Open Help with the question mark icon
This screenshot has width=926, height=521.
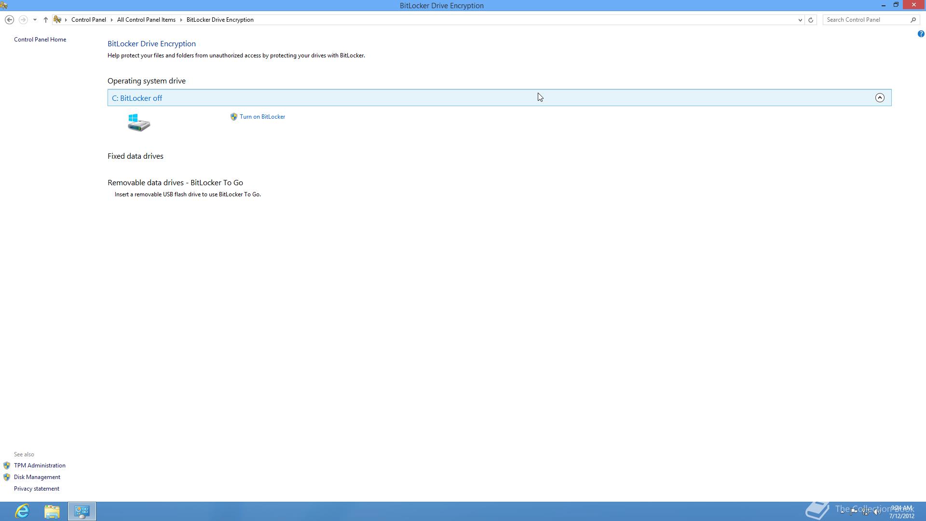tap(921, 34)
